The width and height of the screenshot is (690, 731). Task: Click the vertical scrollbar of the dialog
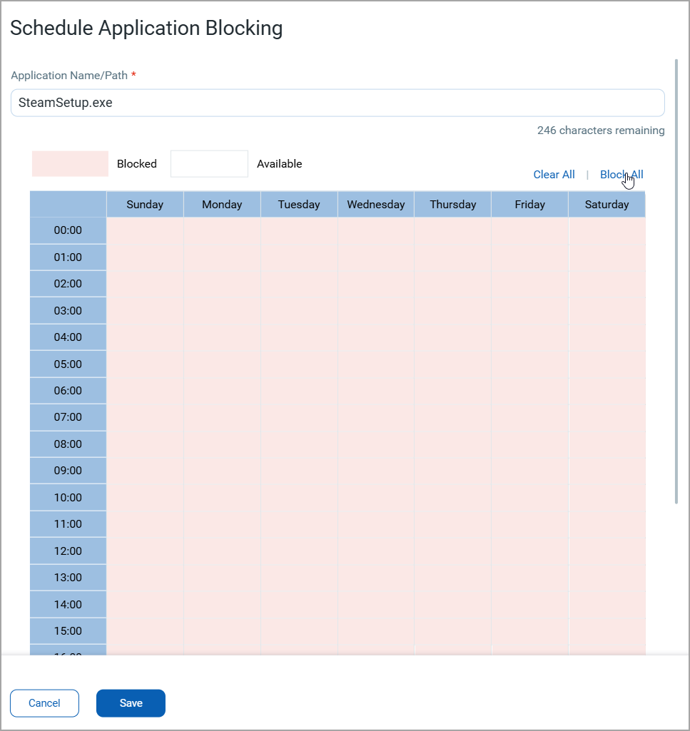coord(676,285)
